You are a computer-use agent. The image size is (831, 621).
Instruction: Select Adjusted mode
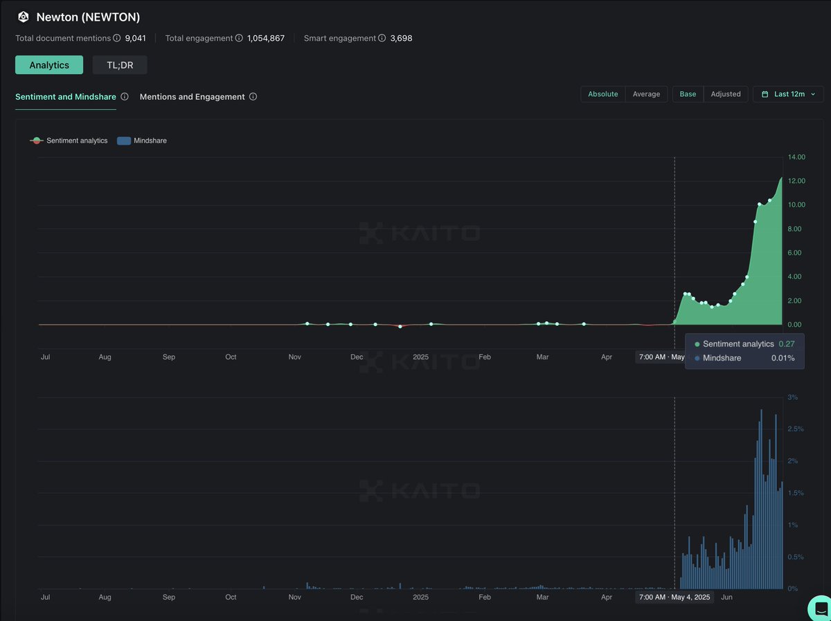click(x=726, y=94)
